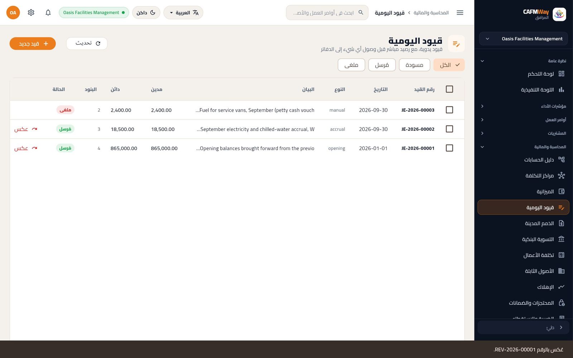Open تكلفة الأعمال job costing

point(523,255)
